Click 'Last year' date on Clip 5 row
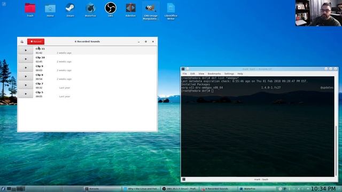 (65, 97)
